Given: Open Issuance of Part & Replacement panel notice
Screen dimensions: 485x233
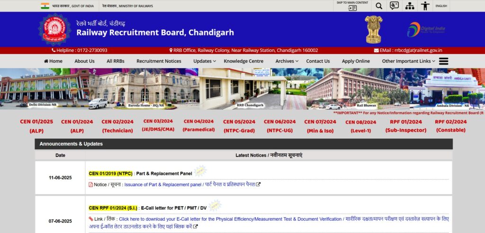Looking at the screenshot, I should [x=189, y=184].
